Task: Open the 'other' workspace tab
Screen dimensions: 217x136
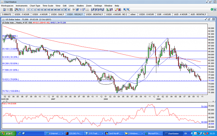Action: pos(133,14)
